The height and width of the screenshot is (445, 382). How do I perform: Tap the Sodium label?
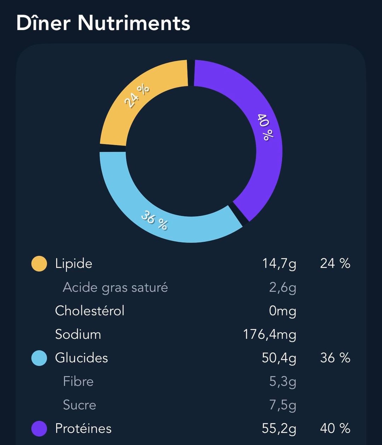(78, 334)
